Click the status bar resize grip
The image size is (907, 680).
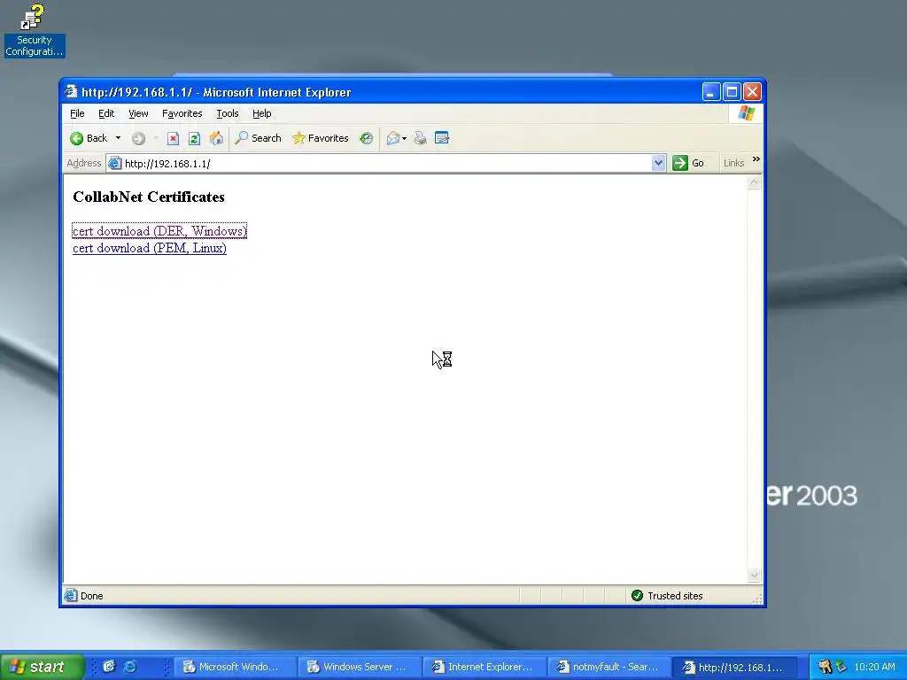(x=757, y=598)
